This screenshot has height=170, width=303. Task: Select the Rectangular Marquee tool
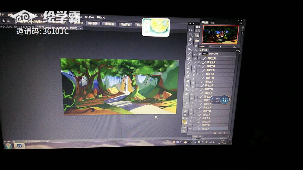click(191, 35)
